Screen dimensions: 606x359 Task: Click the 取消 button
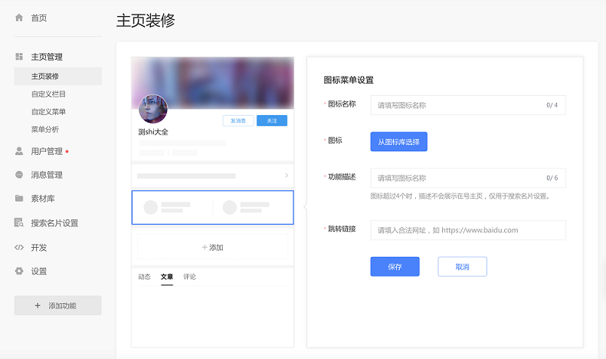(x=462, y=267)
